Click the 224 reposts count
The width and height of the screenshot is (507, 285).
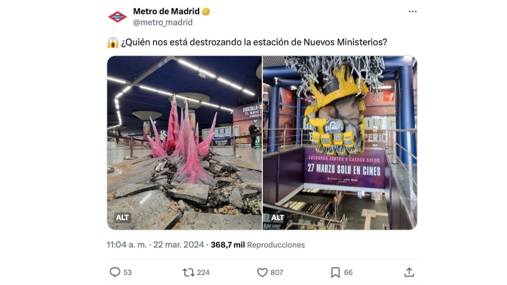[203, 272]
